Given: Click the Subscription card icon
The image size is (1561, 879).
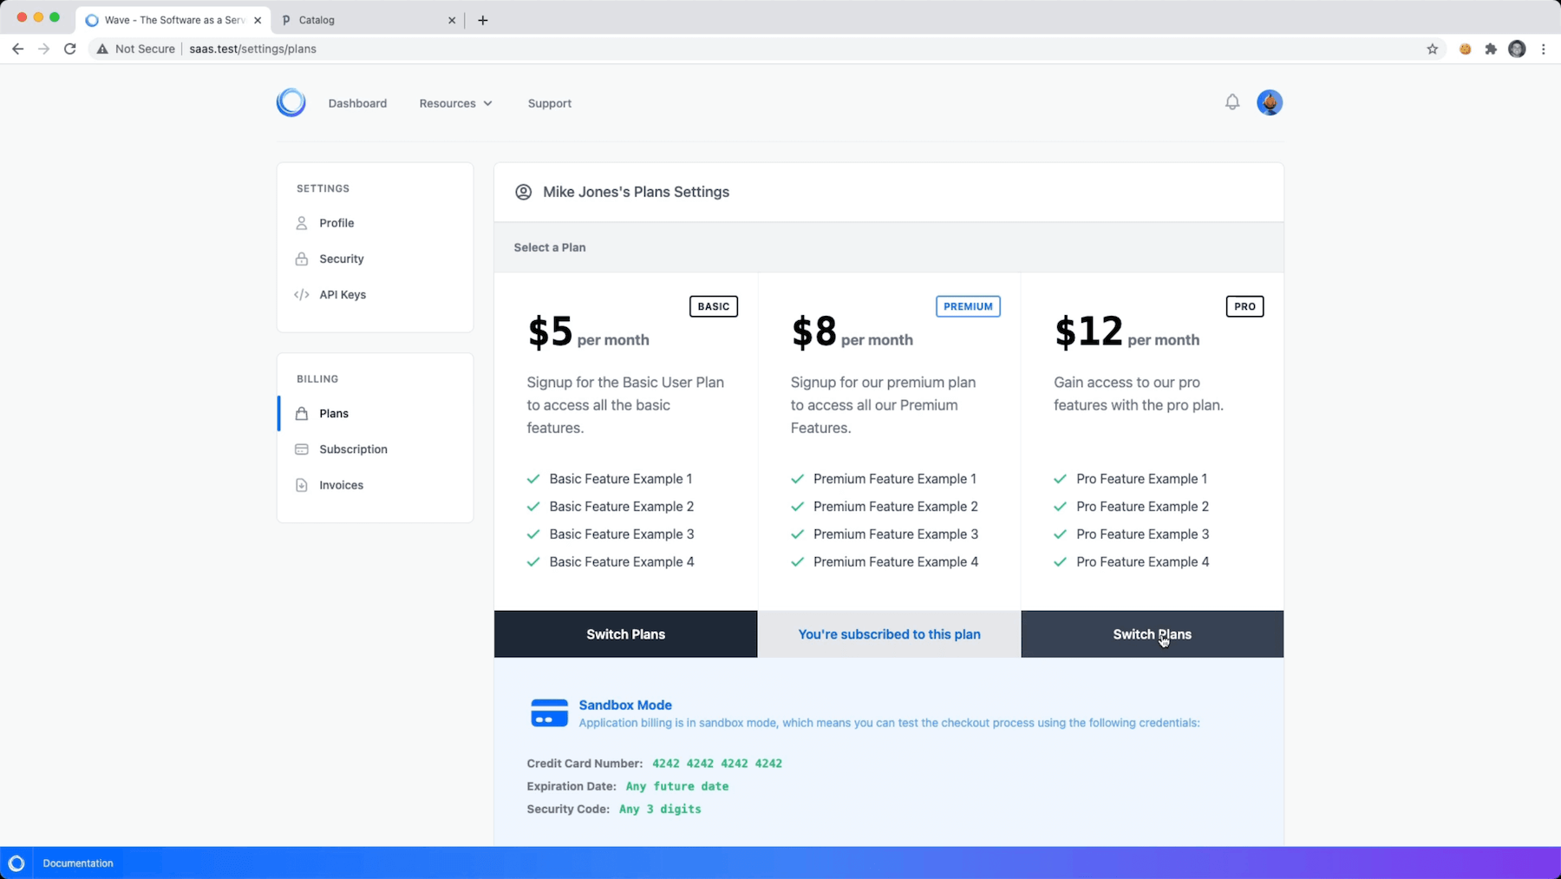Looking at the screenshot, I should [x=302, y=449].
